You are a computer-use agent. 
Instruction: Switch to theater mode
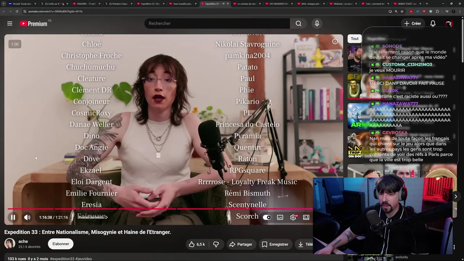(306, 217)
